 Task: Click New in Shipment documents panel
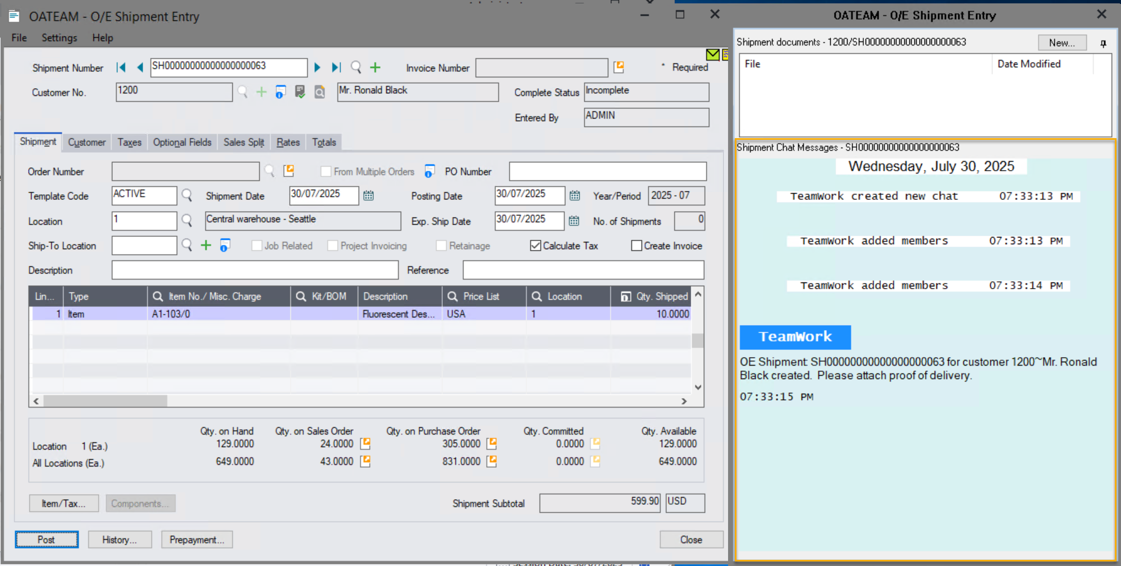click(x=1062, y=43)
